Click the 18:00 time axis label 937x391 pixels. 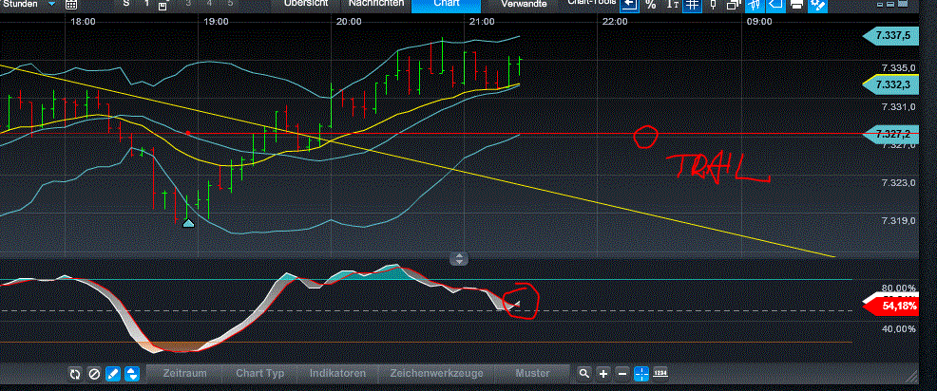[x=83, y=22]
